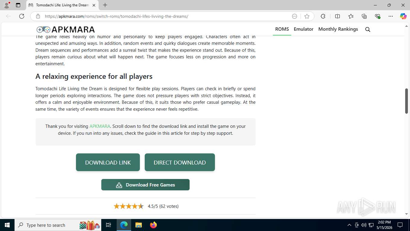Open the Windows Start menu
Screen dimensions: 410x231
click(x=7, y=225)
